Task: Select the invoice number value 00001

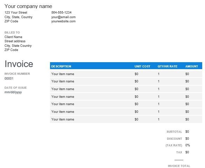Action: coord(9,79)
